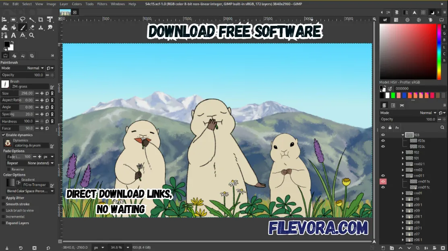Enable the Smooth stroke option
The width and height of the screenshot is (448, 251).
pyautogui.click(x=3, y=204)
